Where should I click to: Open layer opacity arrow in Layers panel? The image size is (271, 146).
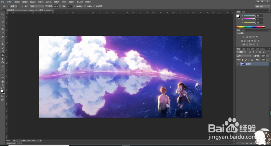click(x=267, y=56)
